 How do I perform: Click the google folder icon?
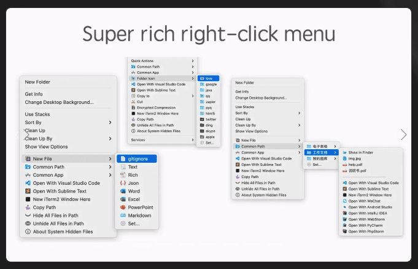(202, 84)
